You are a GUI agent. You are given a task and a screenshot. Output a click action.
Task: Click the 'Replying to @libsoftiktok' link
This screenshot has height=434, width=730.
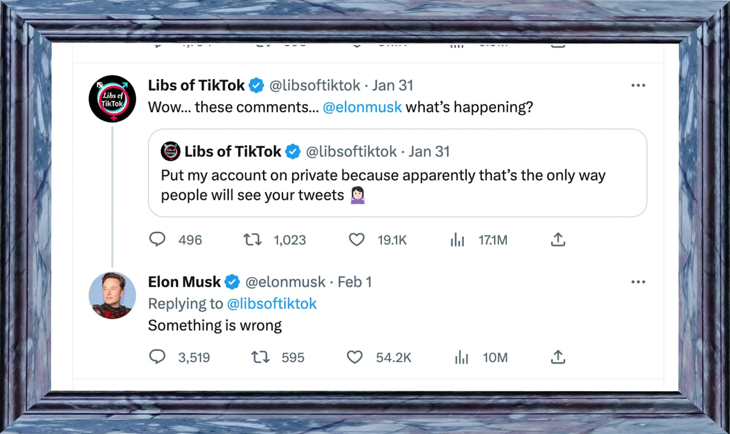pos(272,303)
